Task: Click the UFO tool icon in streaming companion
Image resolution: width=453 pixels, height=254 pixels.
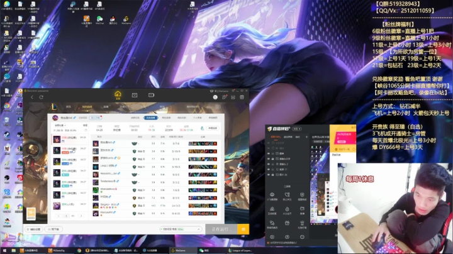Action: pyautogui.click(x=272, y=195)
